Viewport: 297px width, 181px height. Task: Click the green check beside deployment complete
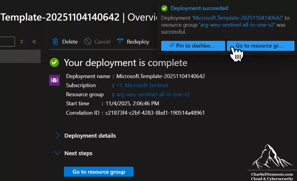tap(54, 62)
